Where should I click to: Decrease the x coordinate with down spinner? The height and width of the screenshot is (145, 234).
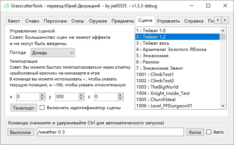[x=42, y=98]
